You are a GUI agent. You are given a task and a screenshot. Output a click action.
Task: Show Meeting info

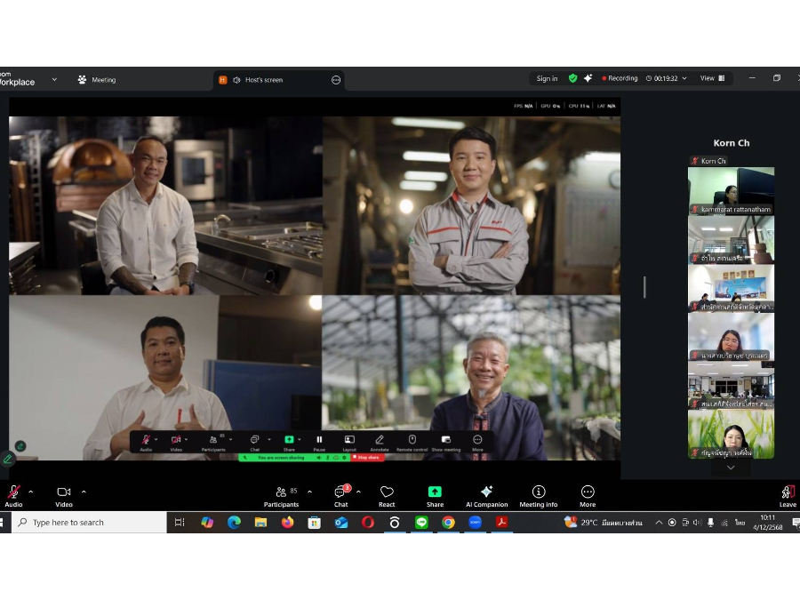(x=539, y=494)
